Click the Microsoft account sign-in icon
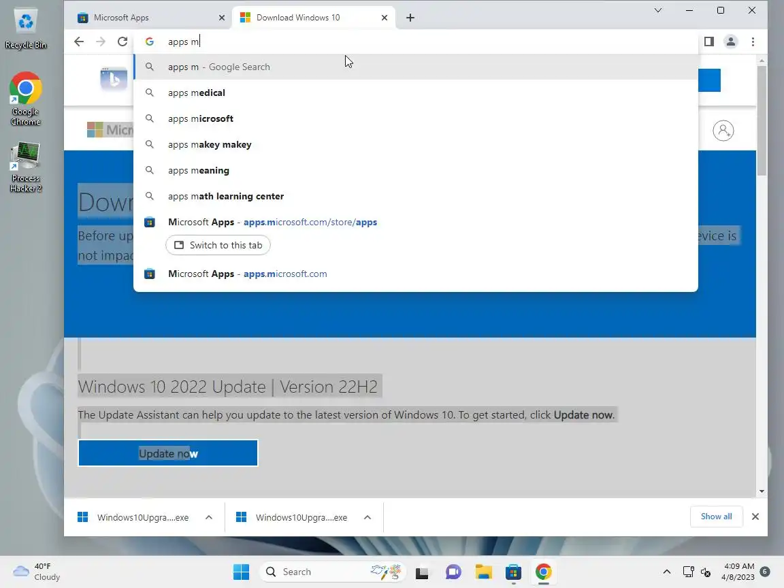 point(723,131)
